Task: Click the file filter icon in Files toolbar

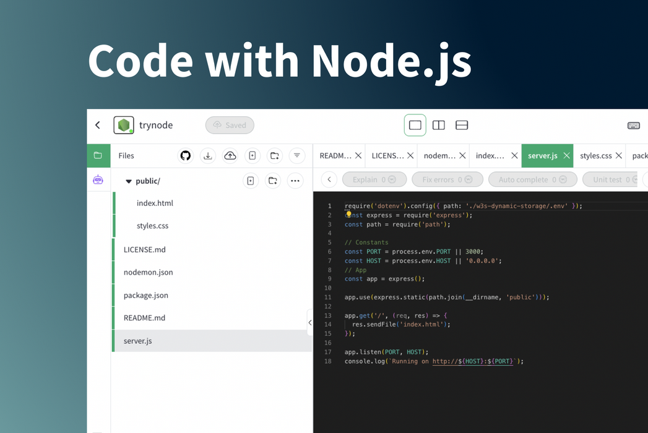Action: (x=296, y=155)
